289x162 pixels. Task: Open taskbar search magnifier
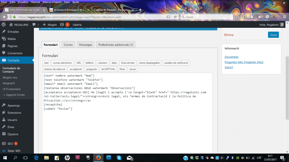(15, 158)
